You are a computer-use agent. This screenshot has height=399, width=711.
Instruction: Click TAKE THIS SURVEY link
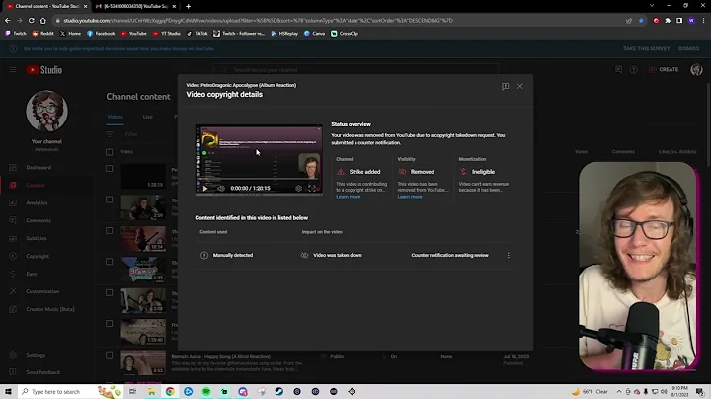[646, 49]
